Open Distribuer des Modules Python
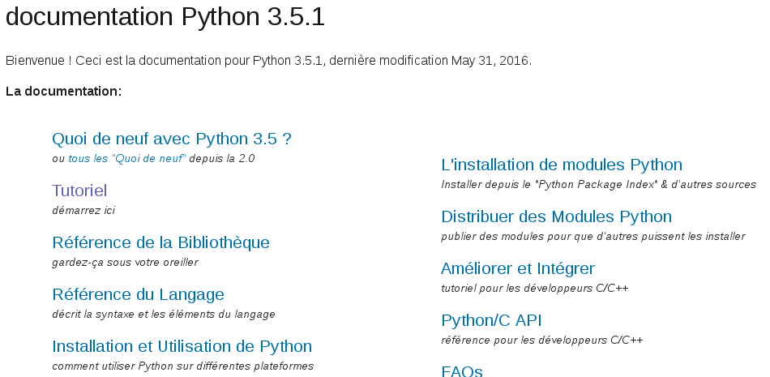The width and height of the screenshot is (770, 377). coord(556,216)
